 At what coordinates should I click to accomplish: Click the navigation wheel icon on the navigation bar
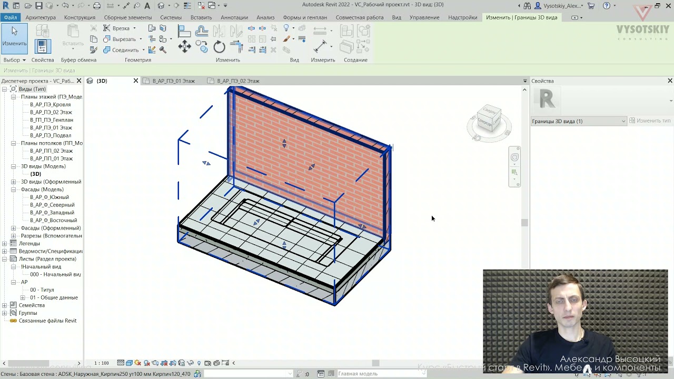pyautogui.click(x=514, y=157)
